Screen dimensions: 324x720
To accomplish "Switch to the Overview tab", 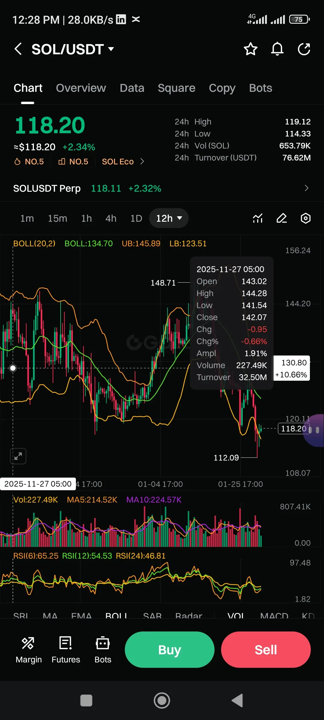I will click(x=81, y=88).
